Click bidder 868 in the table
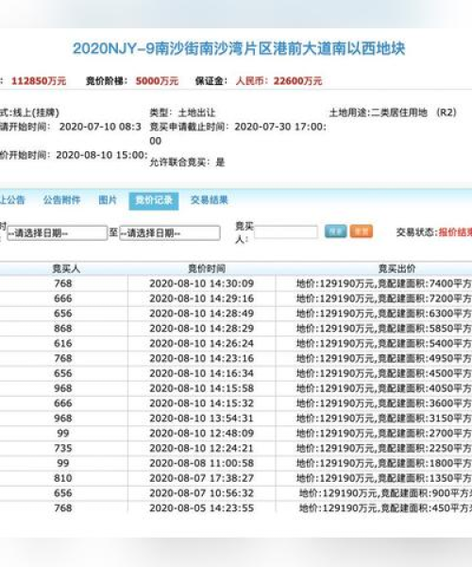 pyautogui.click(x=63, y=328)
